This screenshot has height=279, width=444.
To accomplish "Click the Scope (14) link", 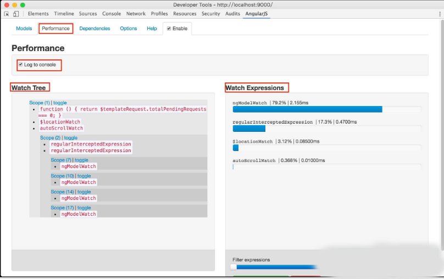I will tap(62, 192).
